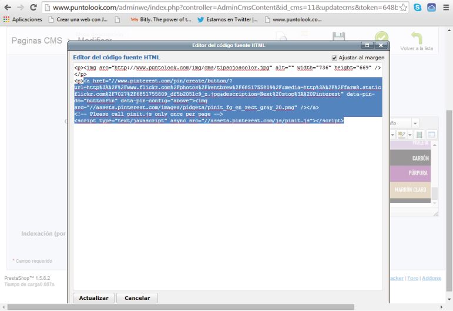
Task: Click the green table columns editor icon
Action: [419, 135]
